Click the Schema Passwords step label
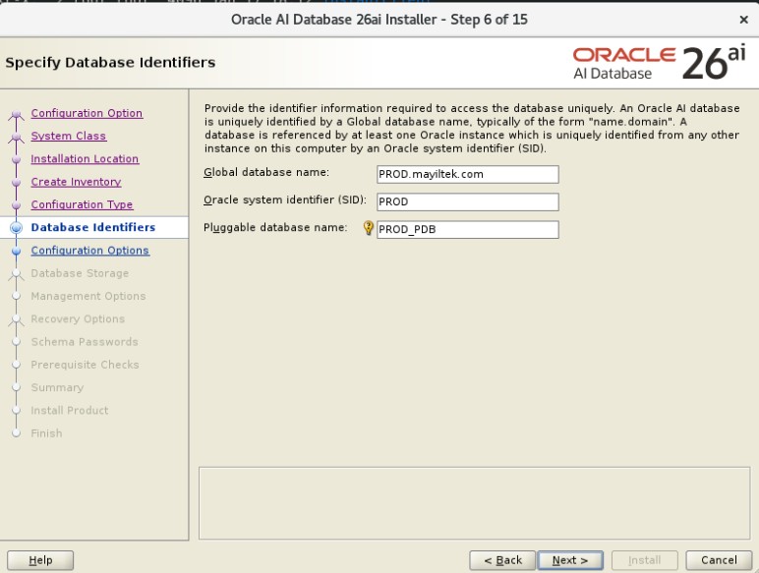759x573 pixels. 85,342
